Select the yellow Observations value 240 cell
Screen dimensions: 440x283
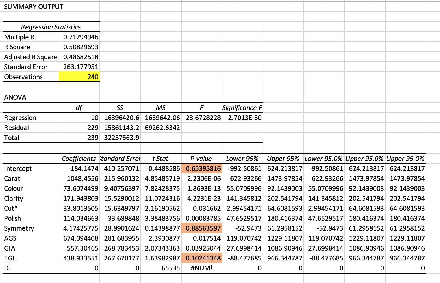tap(79, 77)
